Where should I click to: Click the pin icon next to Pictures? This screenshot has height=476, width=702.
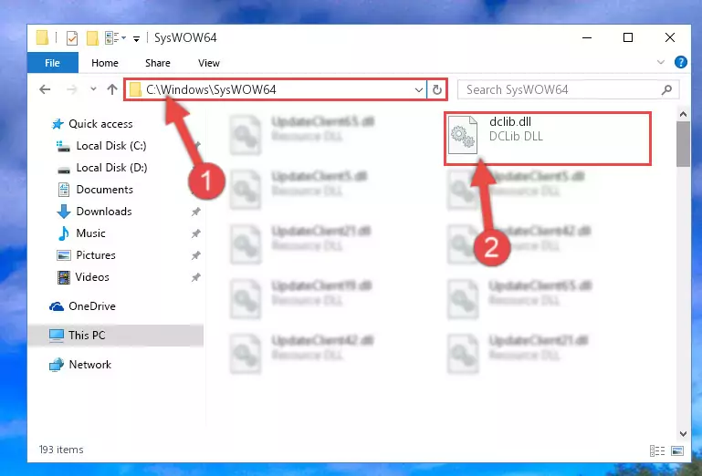click(195, 255)
